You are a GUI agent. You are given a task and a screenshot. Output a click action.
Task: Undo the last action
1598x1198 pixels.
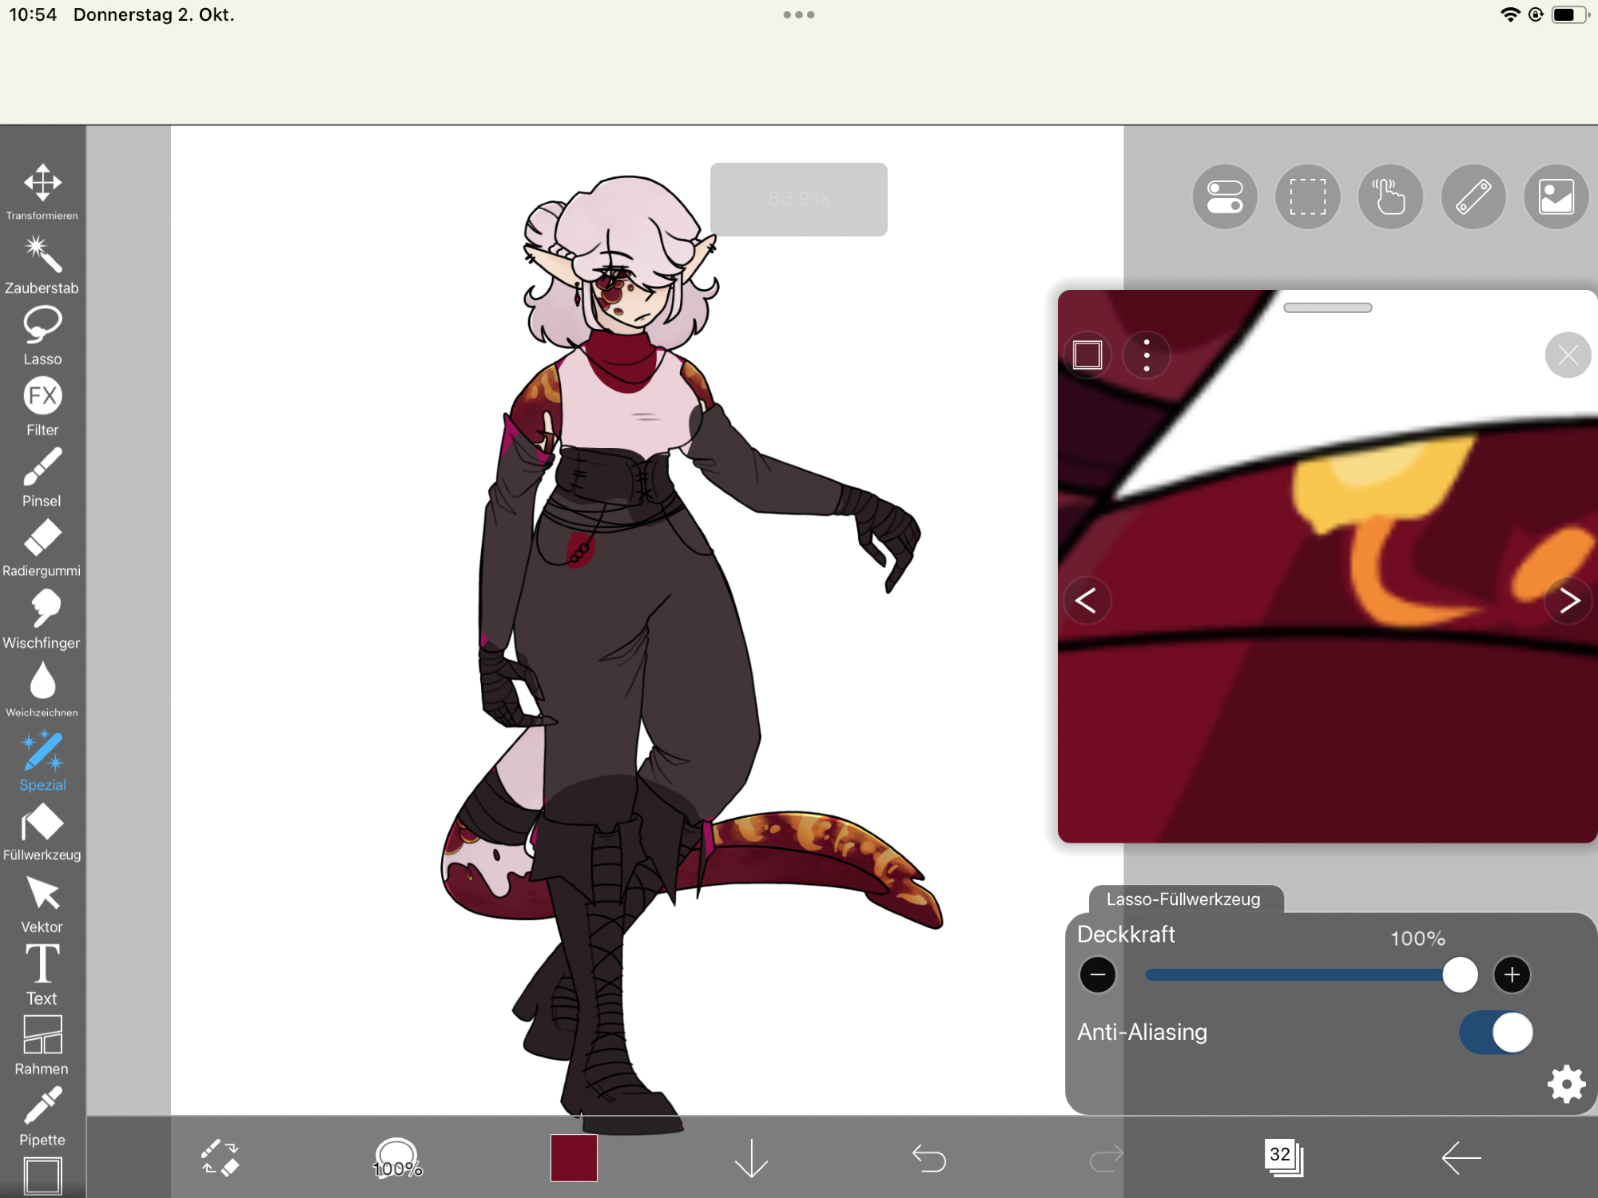point(928,1157)
